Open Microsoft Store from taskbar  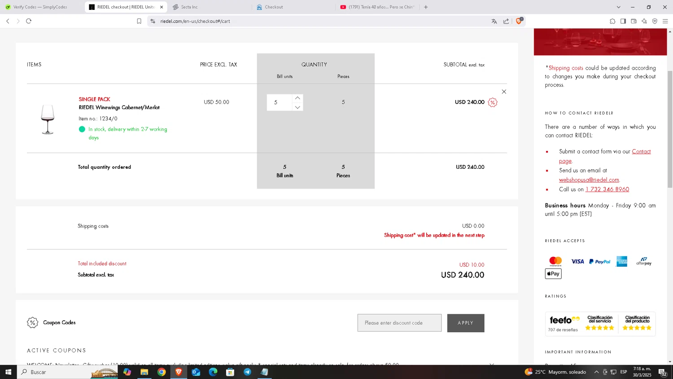pyautogui.click(x=230, y=372)
